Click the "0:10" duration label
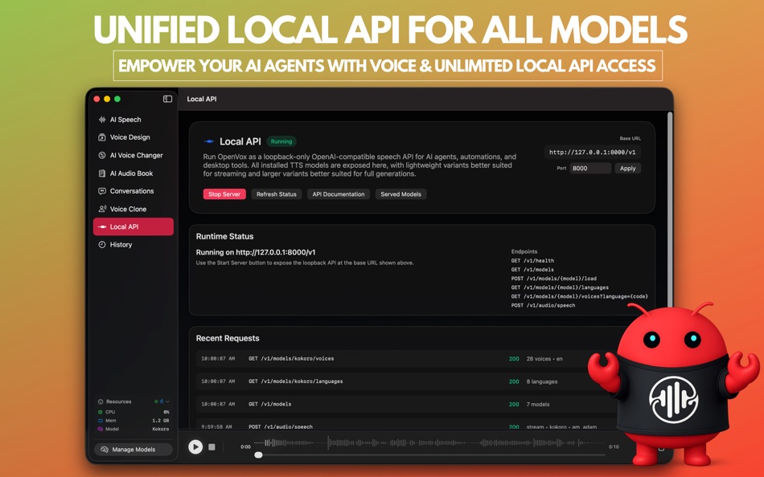The width and height of the screenshot is (764, 477). 614,446
